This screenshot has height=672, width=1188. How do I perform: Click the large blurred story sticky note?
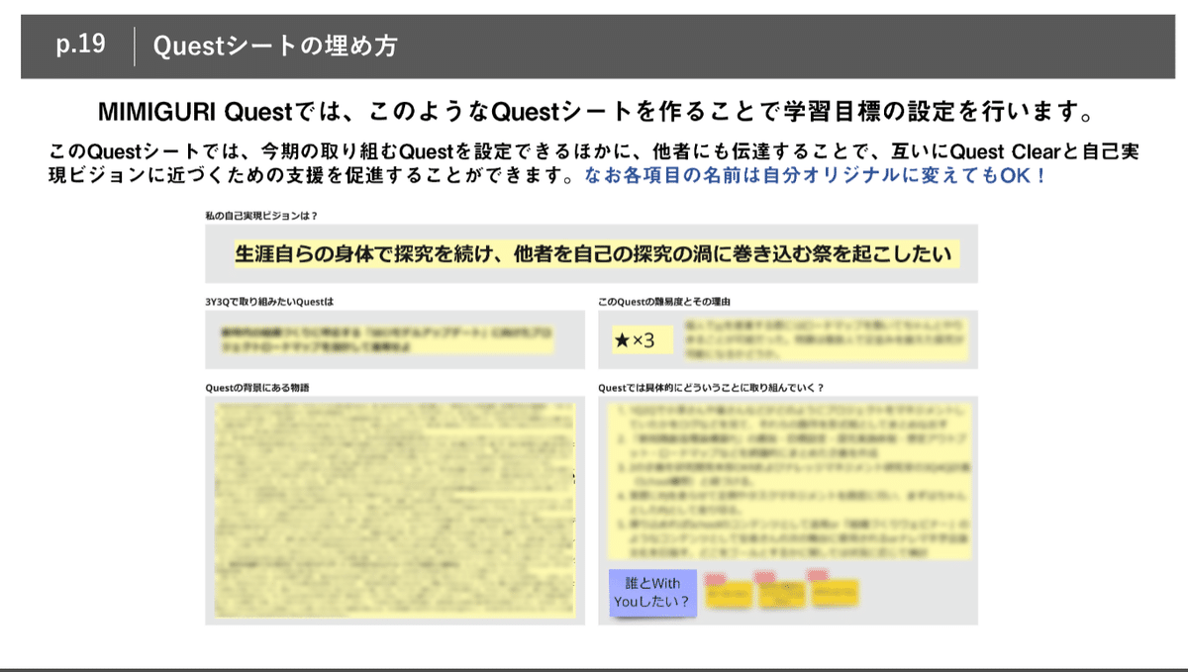pyautogui.click(x=394, y=509)
